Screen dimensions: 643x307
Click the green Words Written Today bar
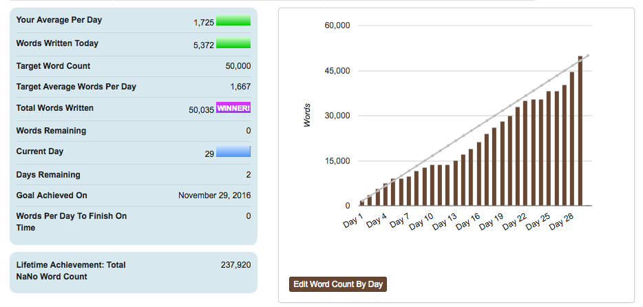tap(233, 44)
